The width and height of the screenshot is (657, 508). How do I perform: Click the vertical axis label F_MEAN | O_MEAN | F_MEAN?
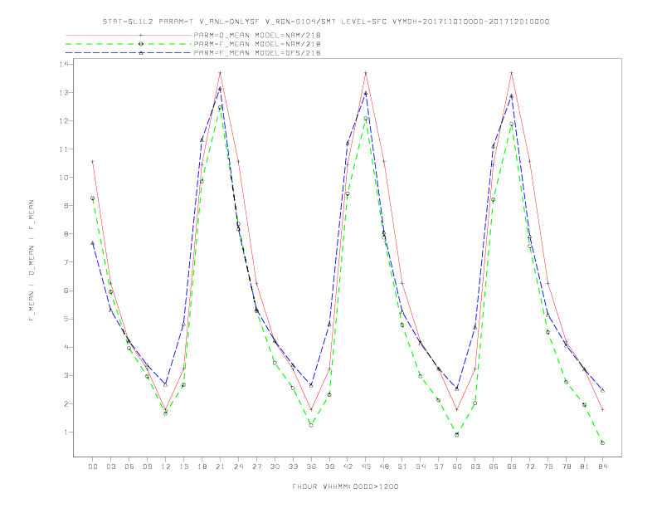tap(32, 261)
